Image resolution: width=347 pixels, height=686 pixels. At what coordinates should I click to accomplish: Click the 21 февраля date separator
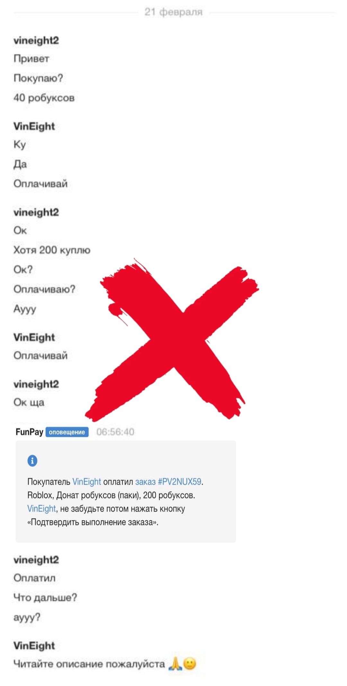pyautogui.click(x=173, y=12)
